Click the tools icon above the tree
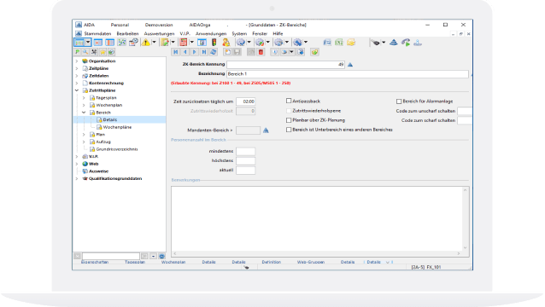The image size is (545, 307). point(94,52)
